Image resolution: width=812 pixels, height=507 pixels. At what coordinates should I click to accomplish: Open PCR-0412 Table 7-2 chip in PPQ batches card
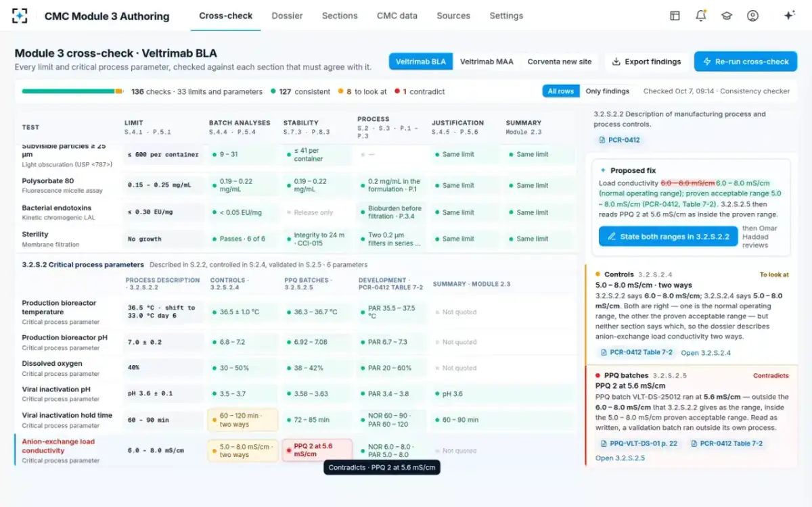[x=725, y=443]
